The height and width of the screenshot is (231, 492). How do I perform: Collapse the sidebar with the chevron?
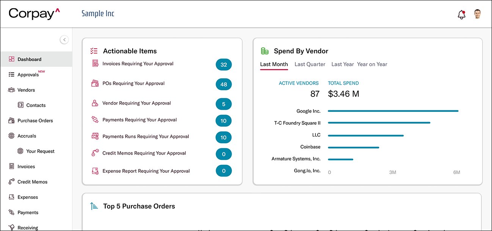[x=64, y=40]
